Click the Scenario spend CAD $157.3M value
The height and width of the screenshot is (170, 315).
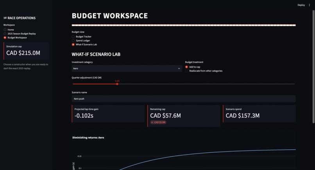242,116
